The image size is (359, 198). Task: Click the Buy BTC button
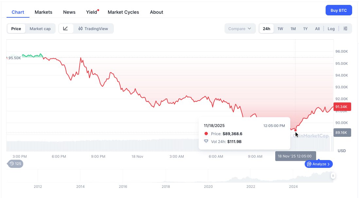[339, 10]
